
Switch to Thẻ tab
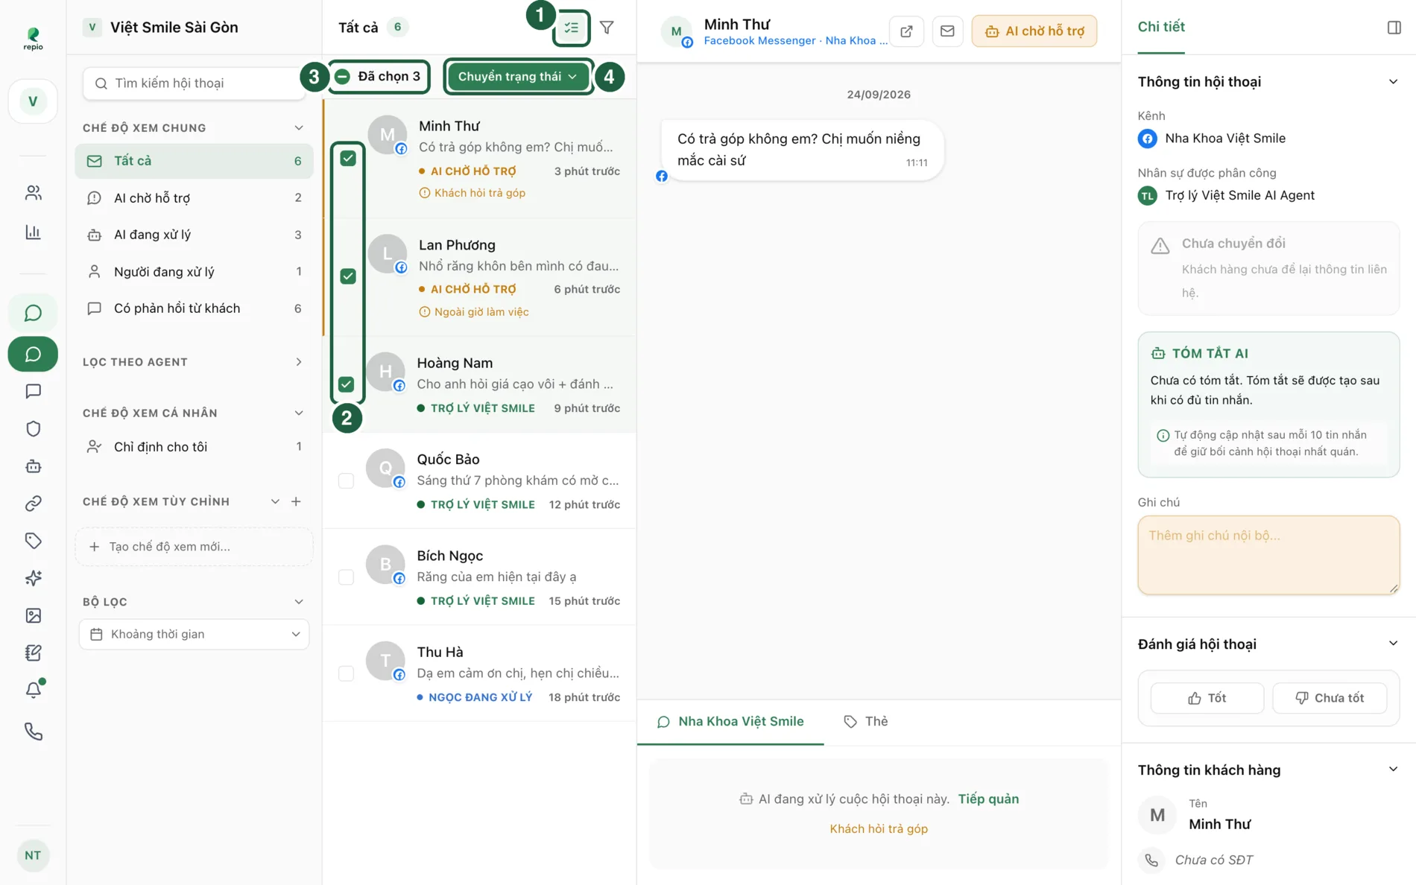tap(865, 721)
